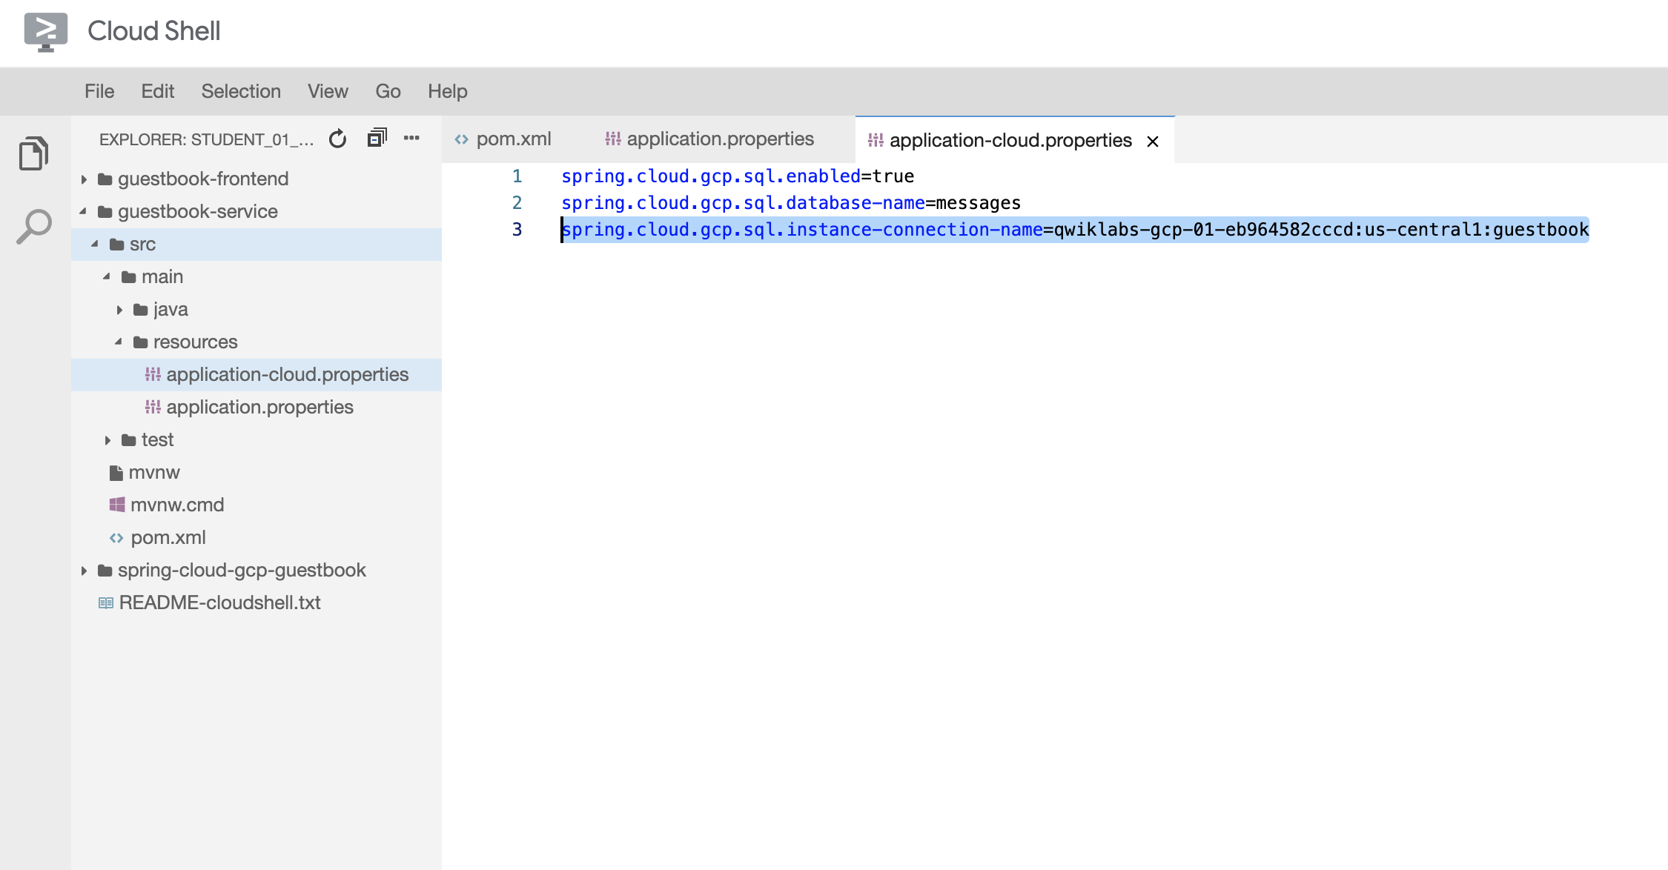Open the Go menu
Viewport: 1668px width, 870px height.
pyautogui.click(x=388, y=91)
